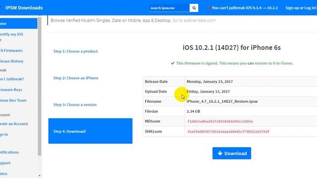Click the MD5sum hash value
The image size is (317, 178).
[x=220, y=121]
